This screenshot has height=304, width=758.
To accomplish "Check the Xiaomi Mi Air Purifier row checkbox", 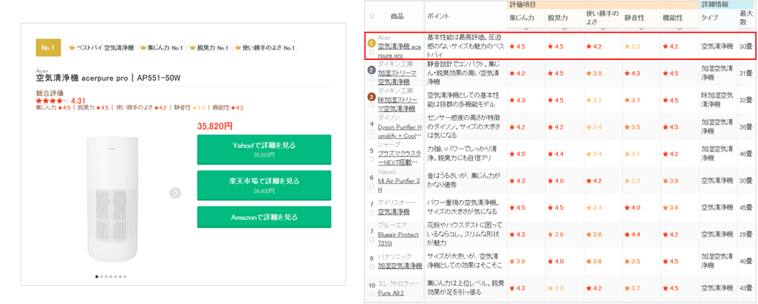I will pyautogui.click(x=371, y=186).
